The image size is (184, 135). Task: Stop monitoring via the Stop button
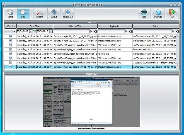pyautogui.click(x=23, y=14)
